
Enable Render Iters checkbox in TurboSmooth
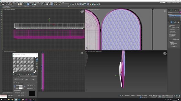click(170, 29)
